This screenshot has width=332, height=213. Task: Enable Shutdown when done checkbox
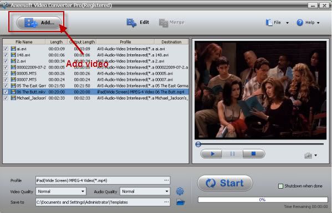[x=280, y=186]
